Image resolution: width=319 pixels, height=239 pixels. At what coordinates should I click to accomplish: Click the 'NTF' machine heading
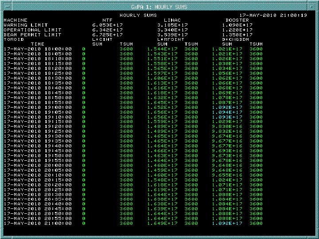tap(107, 20)
